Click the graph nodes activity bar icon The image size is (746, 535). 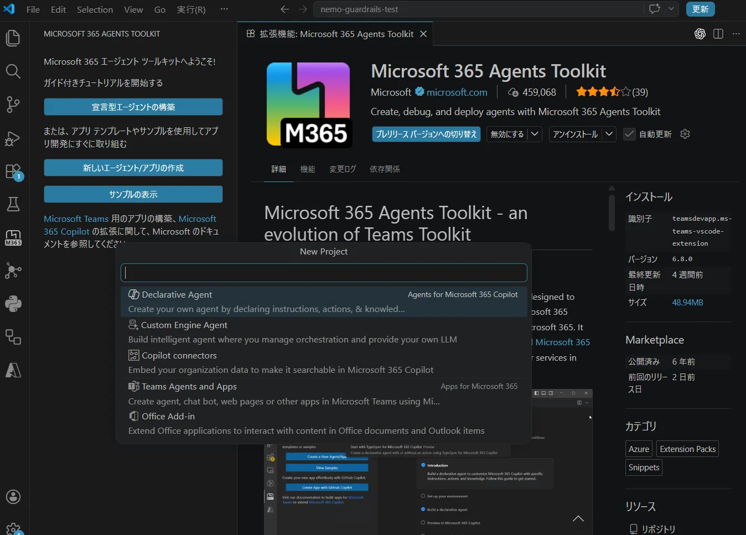tap(13, 271)
